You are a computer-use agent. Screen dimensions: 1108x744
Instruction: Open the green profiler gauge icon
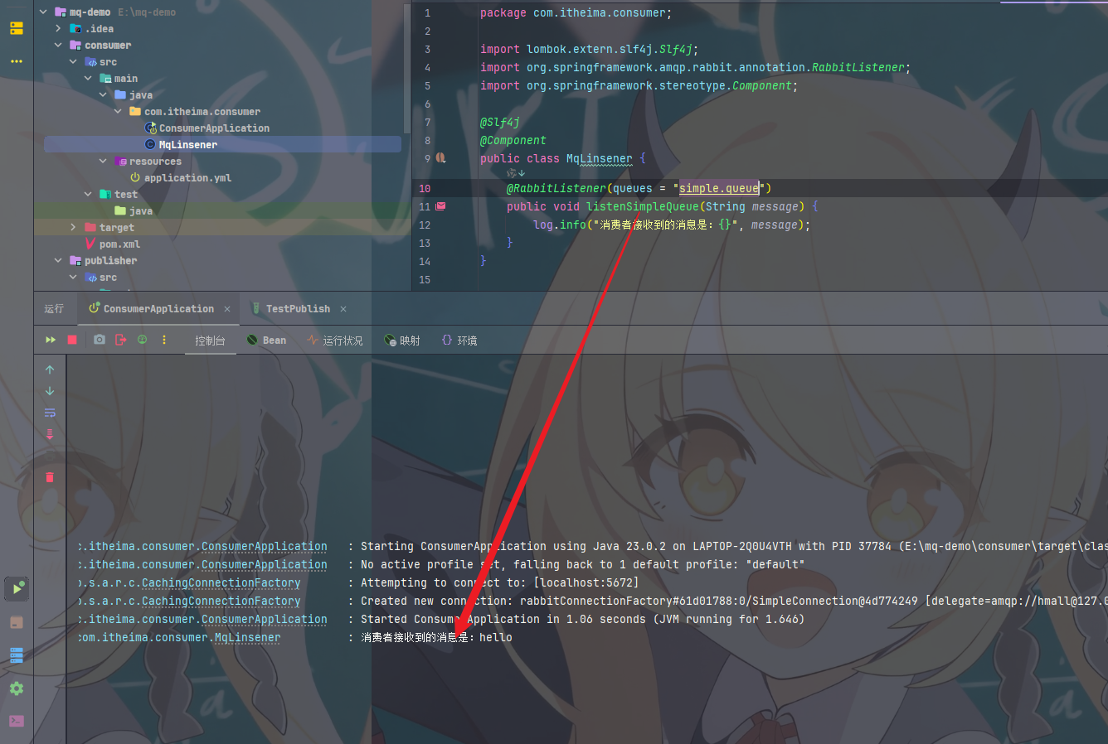[x=143, y=340]
